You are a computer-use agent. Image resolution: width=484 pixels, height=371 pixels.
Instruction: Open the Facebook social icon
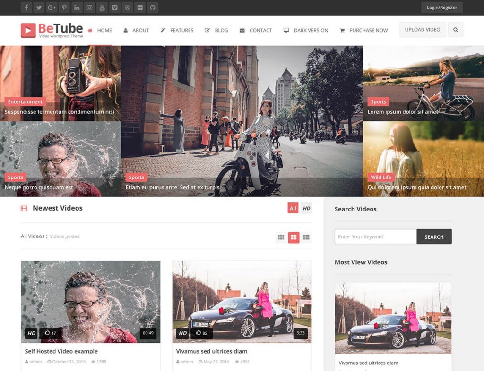tap(26, 8)
